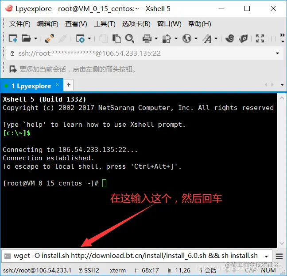Click the Copy toolbar icon

coord(103,38)
